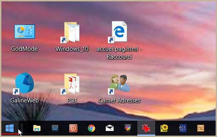Click the Carnet Adresses label text
The image size is (217, 137).
(119, 100)
